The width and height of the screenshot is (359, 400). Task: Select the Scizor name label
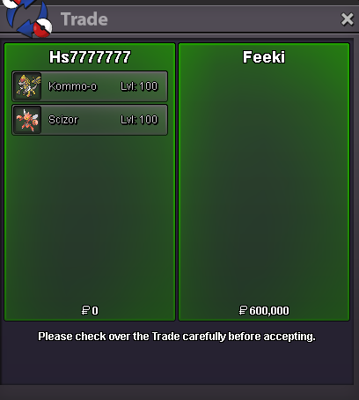(63, 120)
